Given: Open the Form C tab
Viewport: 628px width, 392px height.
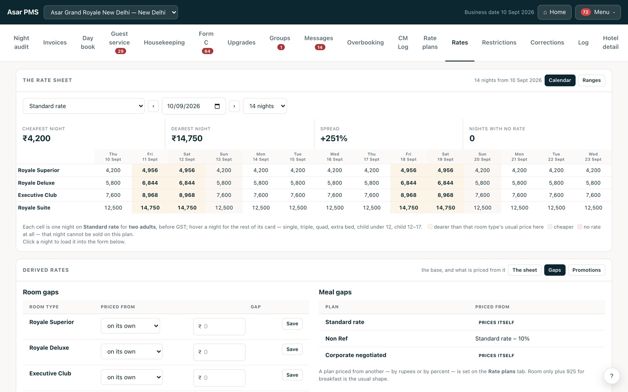Looking at the screenshot, I should (206, 42).
